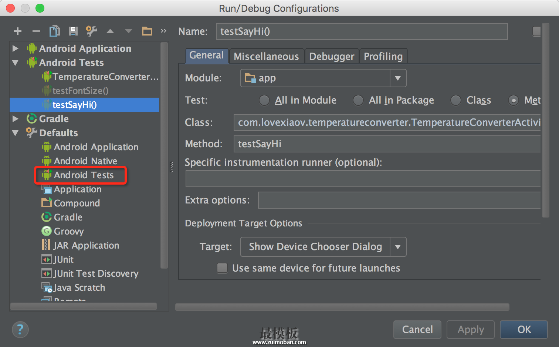Select default Application item

tap(77, 189)
